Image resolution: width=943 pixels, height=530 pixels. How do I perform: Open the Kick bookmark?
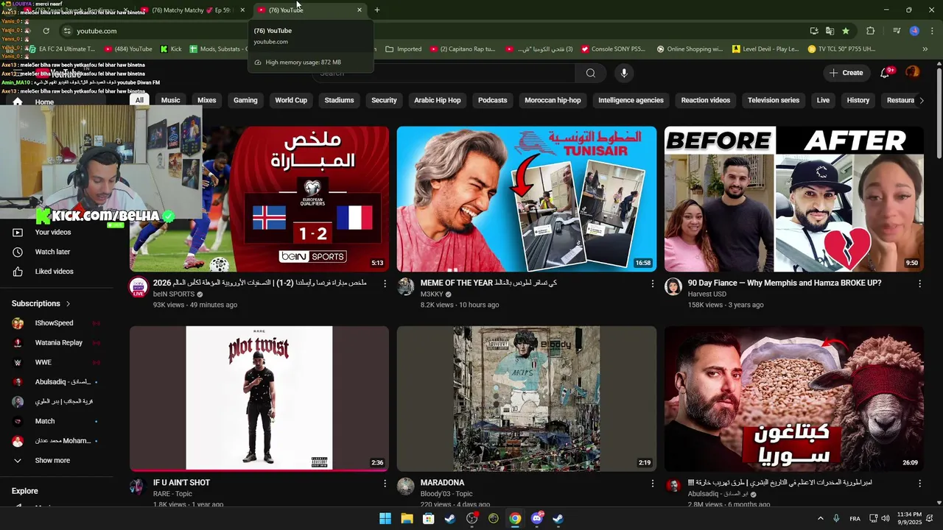point(171,49)
